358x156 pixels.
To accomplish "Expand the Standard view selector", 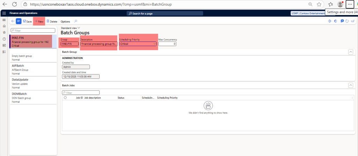I will (x=71, y=28).
